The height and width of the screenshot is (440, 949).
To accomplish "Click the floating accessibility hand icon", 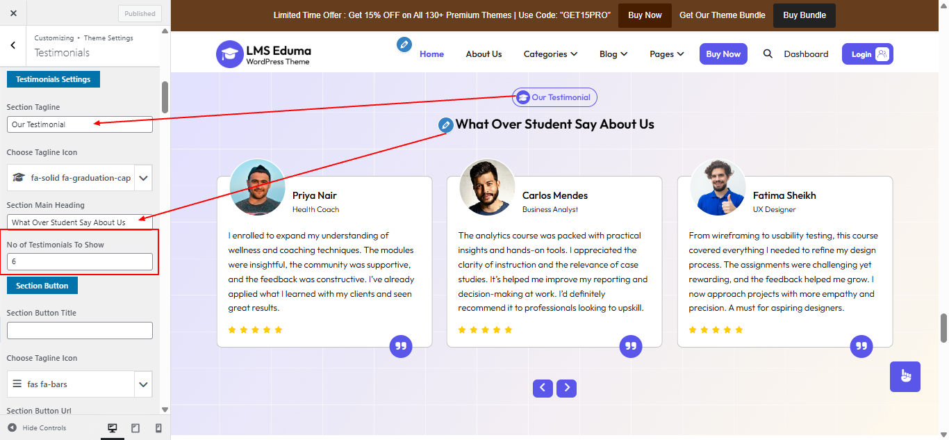I will coord(905,376).
